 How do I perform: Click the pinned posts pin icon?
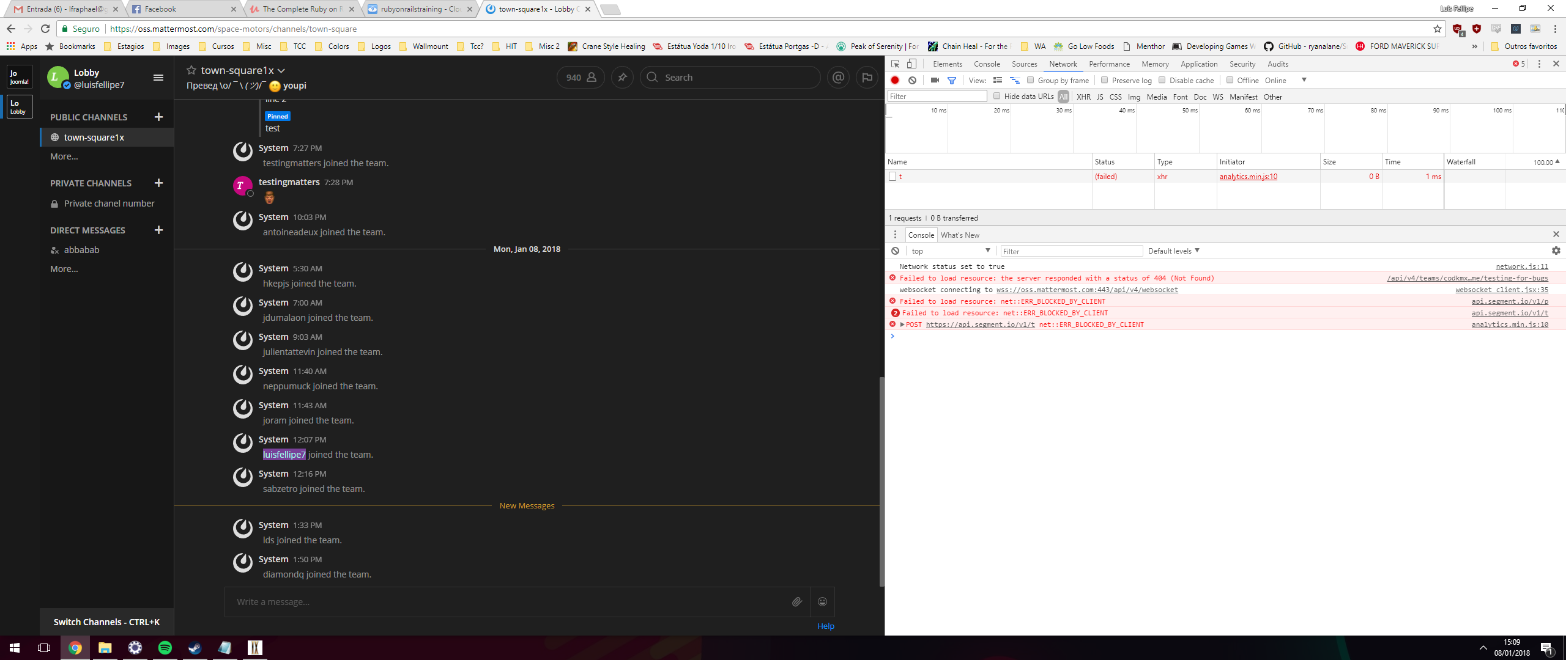622,77
